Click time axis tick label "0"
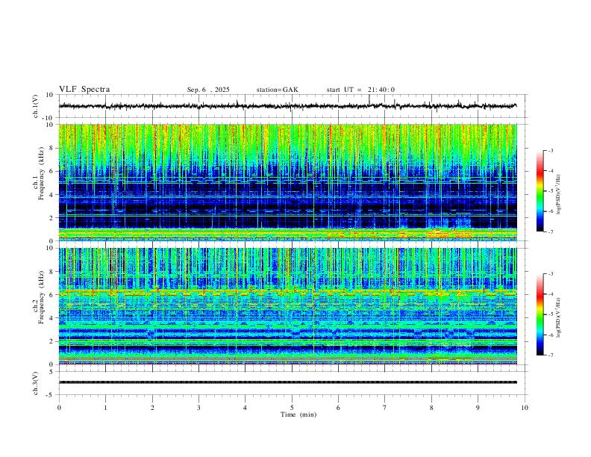The height and width of the screenshot is (457, 591). click(59, 408)
